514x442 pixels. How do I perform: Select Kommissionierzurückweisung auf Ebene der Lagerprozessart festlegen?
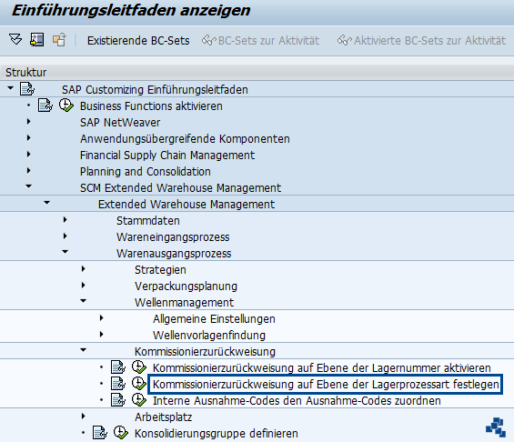[326, 384]
